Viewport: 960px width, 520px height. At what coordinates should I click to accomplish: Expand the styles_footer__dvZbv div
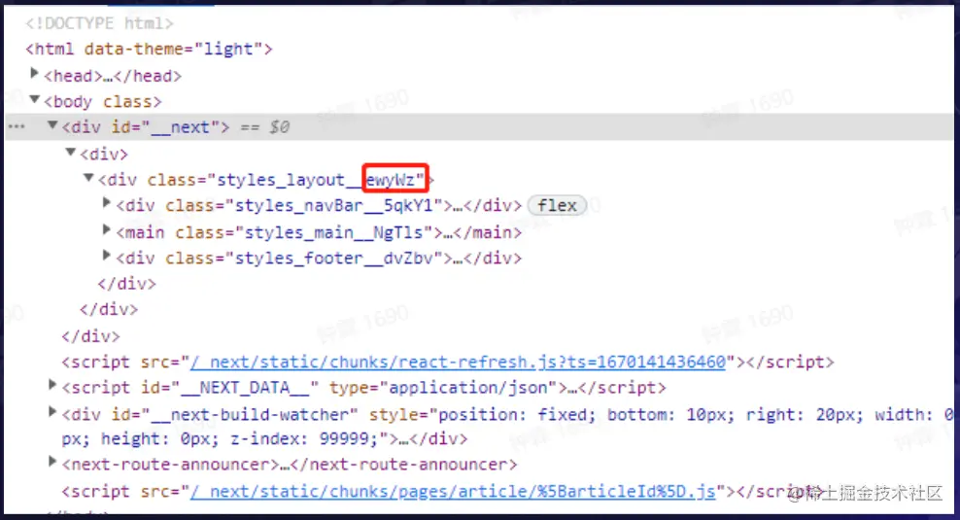click(x=107, y=256)
